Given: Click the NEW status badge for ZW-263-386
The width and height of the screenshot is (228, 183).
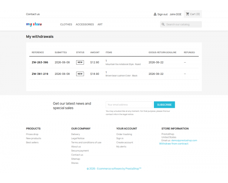Looking at the screenshot, I should click(x=80, y=62).
